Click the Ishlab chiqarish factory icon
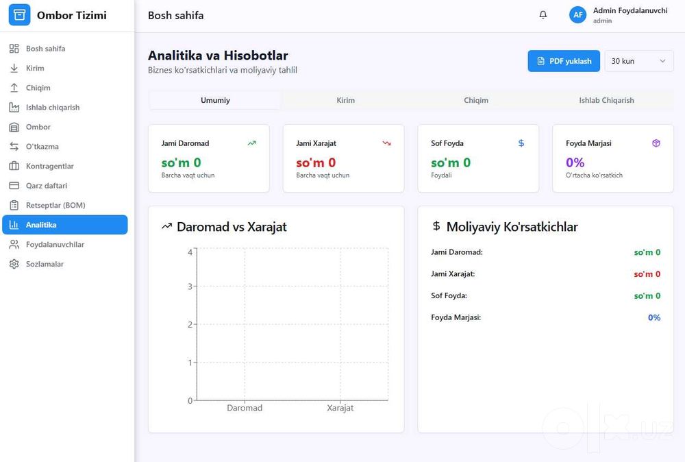 (x=14, y=108)
